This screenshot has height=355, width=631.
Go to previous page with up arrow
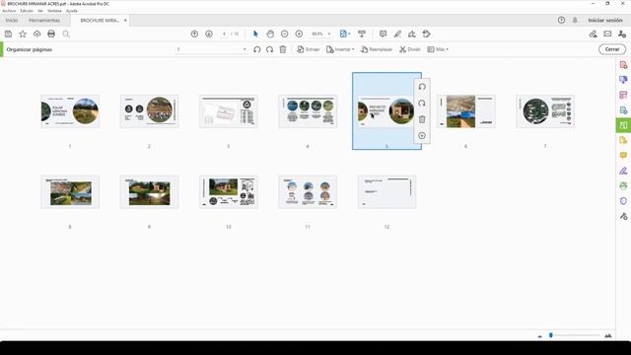click(194, 35)
